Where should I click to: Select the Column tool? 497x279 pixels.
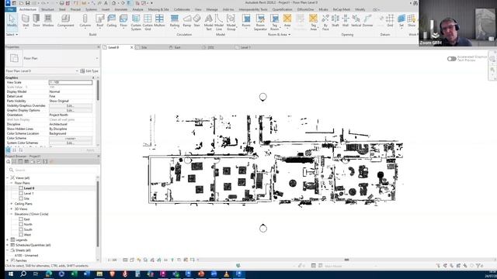pos(85,21)
